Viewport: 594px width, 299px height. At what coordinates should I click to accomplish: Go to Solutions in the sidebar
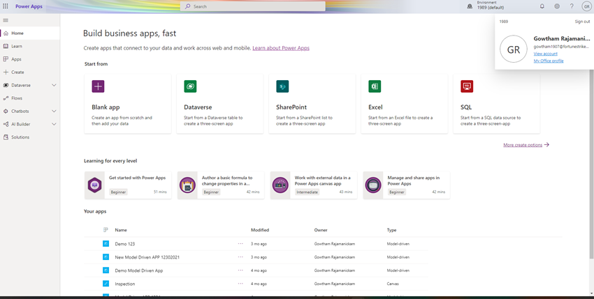point(20,137)
